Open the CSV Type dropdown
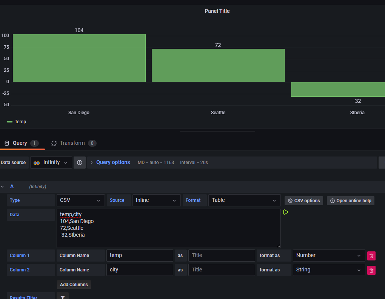 (x=80, y=200)
